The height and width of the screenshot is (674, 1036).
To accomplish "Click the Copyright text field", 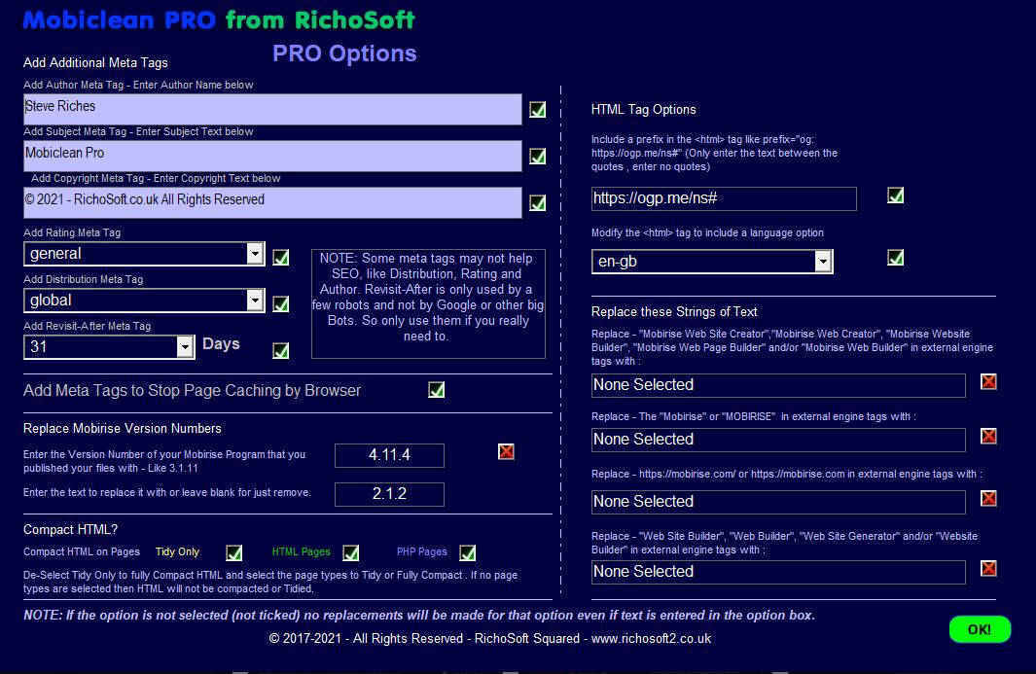I will point(272,203).
